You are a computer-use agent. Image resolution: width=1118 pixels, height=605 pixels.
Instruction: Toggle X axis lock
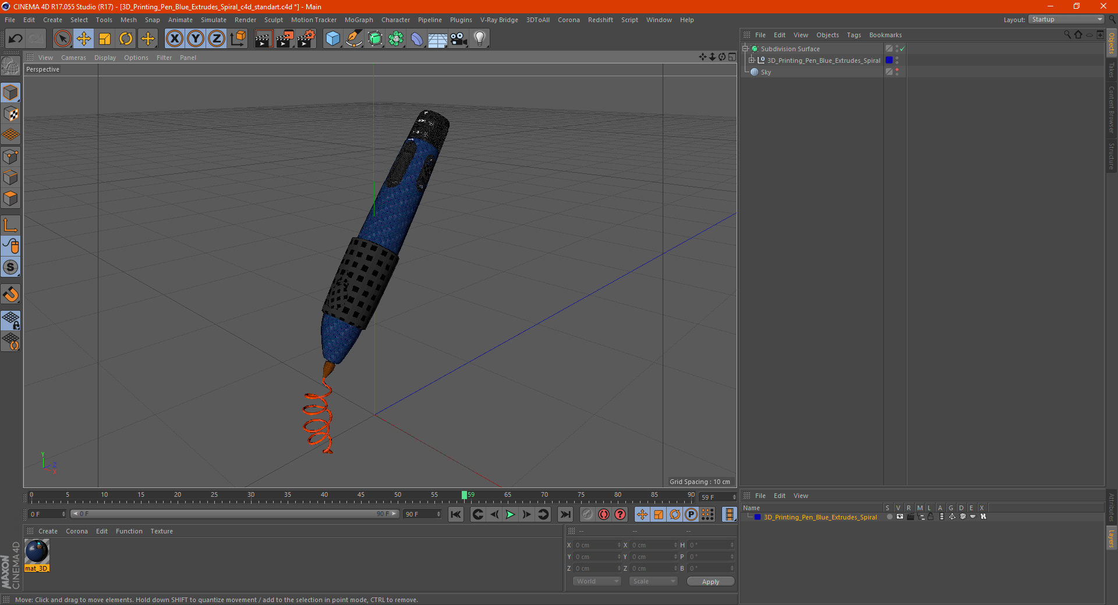174,39
